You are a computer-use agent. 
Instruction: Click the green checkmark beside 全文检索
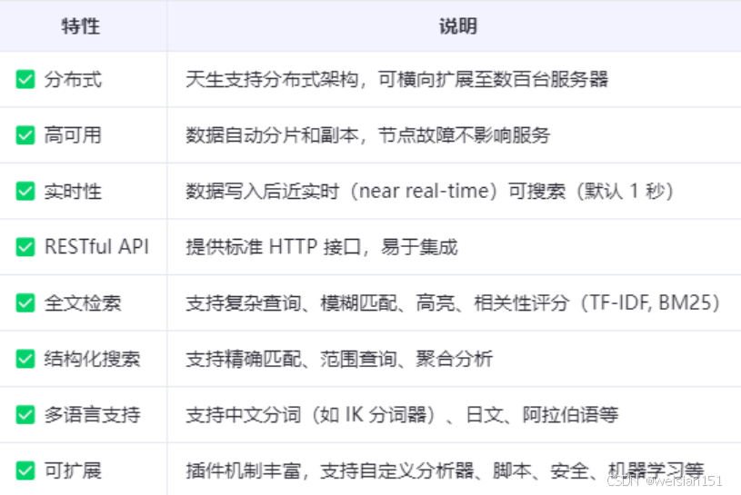[x=25, y=303]
